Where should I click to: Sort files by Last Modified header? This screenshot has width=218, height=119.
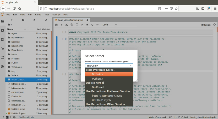coord(40,29)
